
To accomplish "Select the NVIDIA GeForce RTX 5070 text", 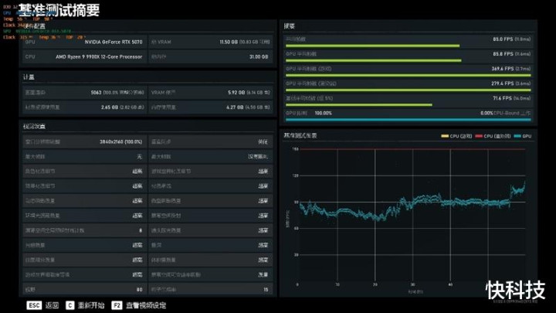I will click(114, 42).
